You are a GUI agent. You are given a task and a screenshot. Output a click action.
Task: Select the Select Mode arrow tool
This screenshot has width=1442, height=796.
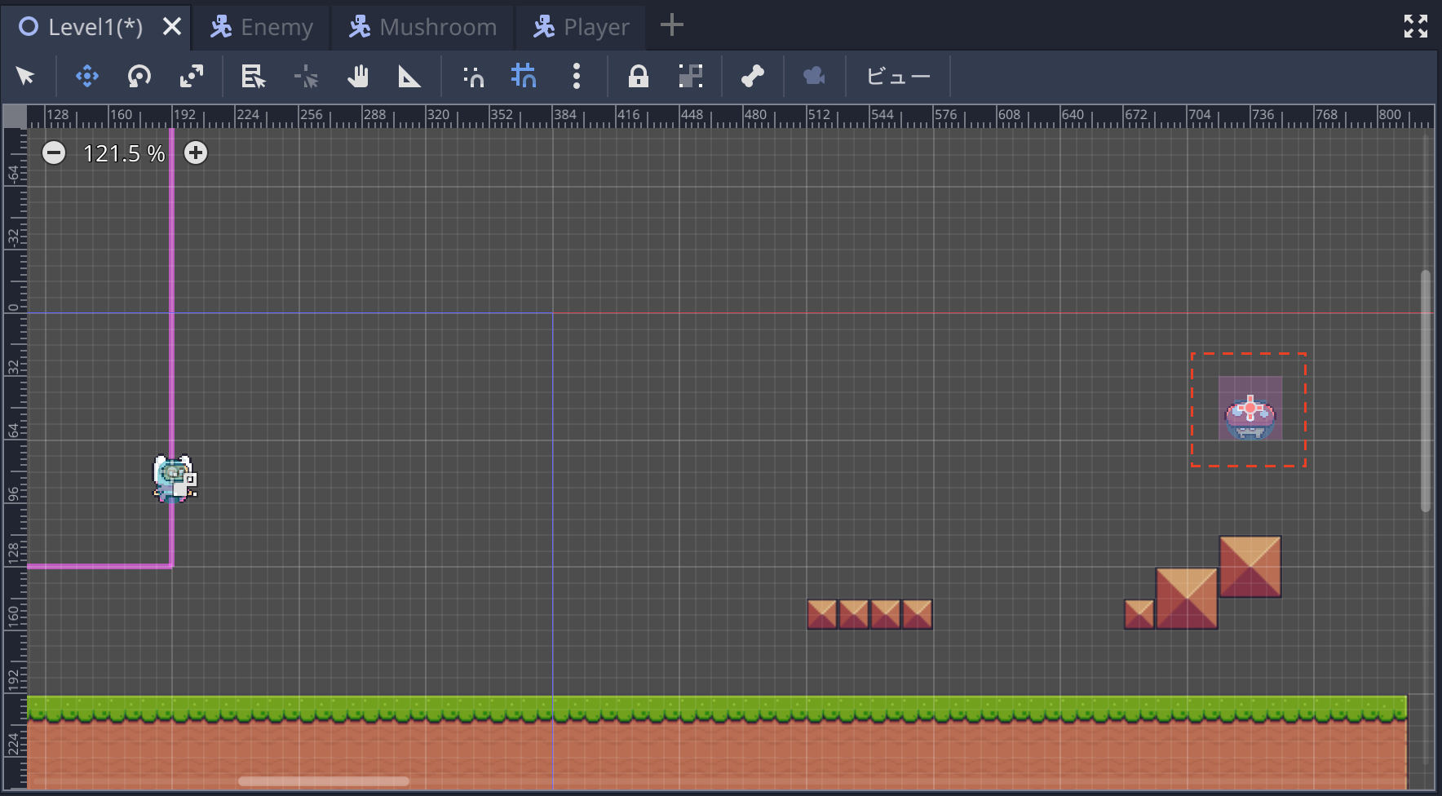pos(25,77)
